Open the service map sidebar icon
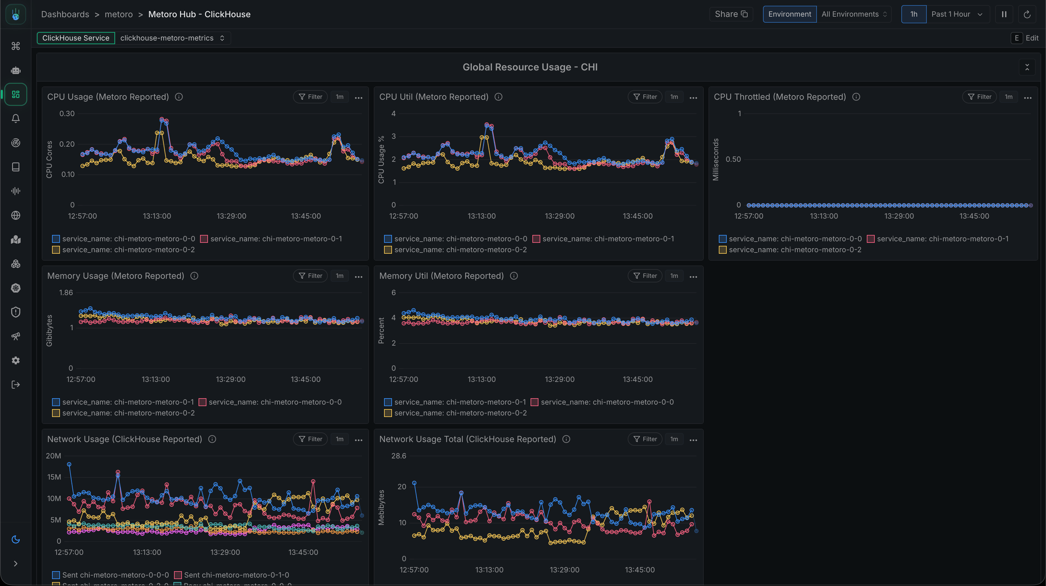Image resolution: width=1046 pixels, height=586 pixels. click(x=16, y=240)
